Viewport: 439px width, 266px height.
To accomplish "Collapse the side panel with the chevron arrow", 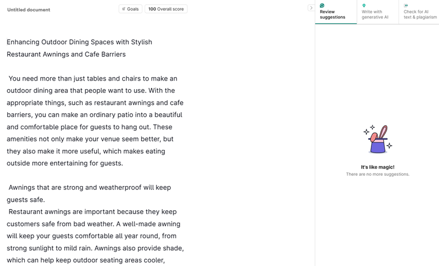I will 311,8.
